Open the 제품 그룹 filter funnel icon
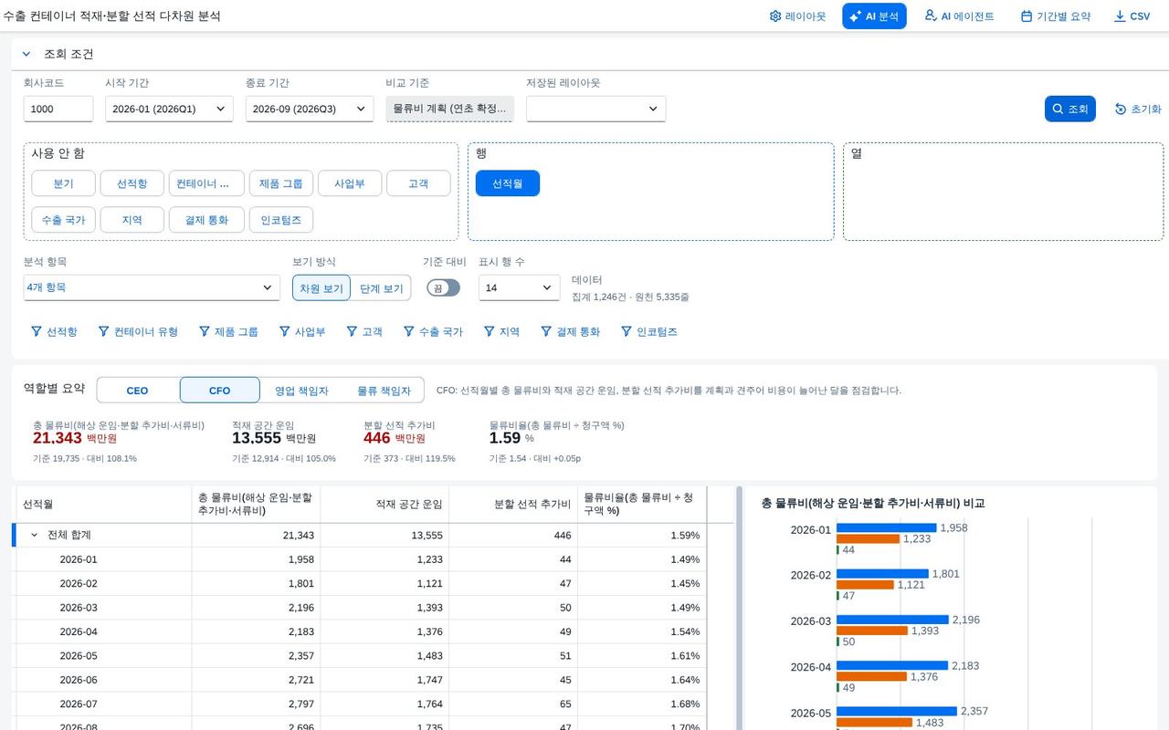This screenshot has height=730, width=1169. [x=205, y=331]
